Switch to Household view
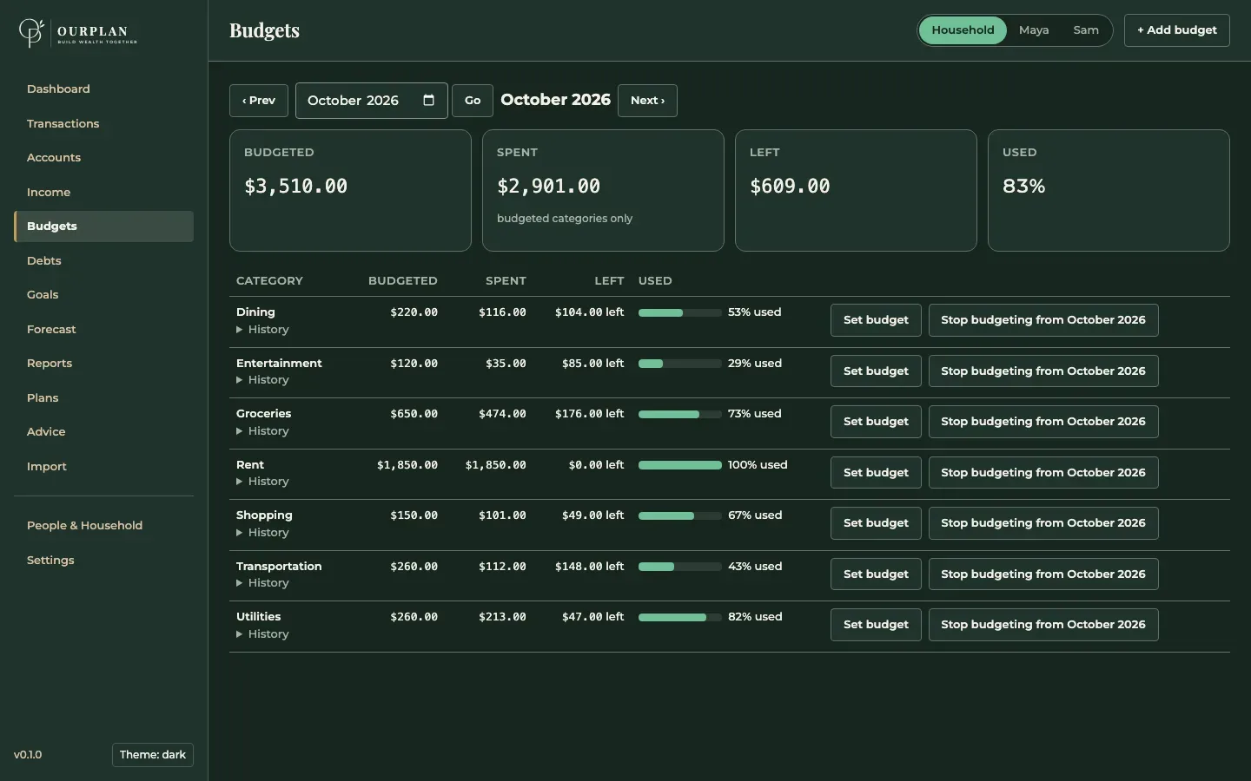This screenshot has height=781, width=1251. (x=963, y=30)
